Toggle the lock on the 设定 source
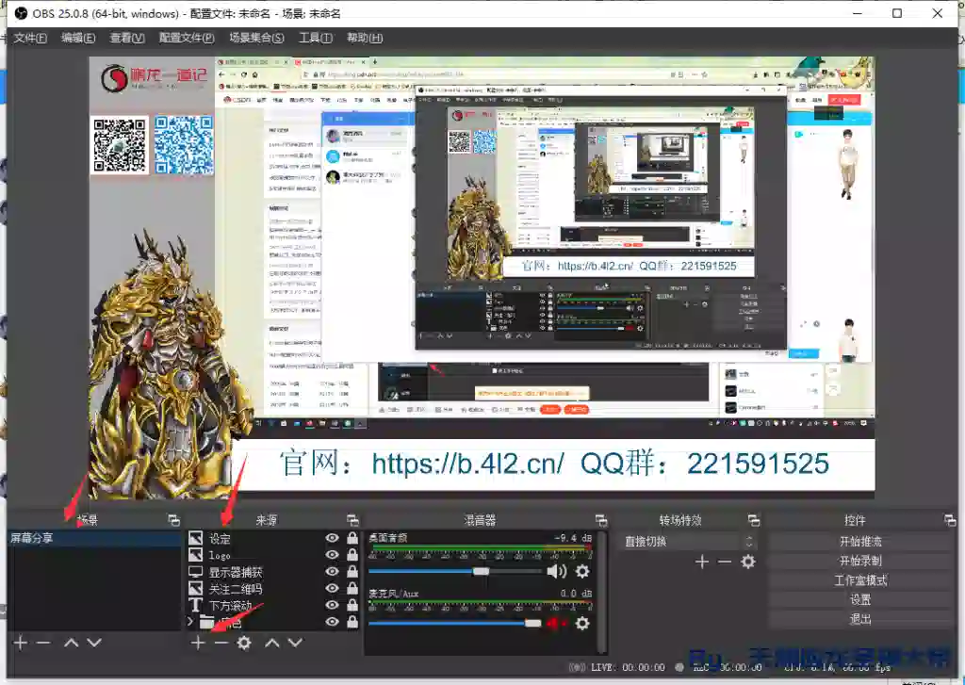 tap(352, 538)
